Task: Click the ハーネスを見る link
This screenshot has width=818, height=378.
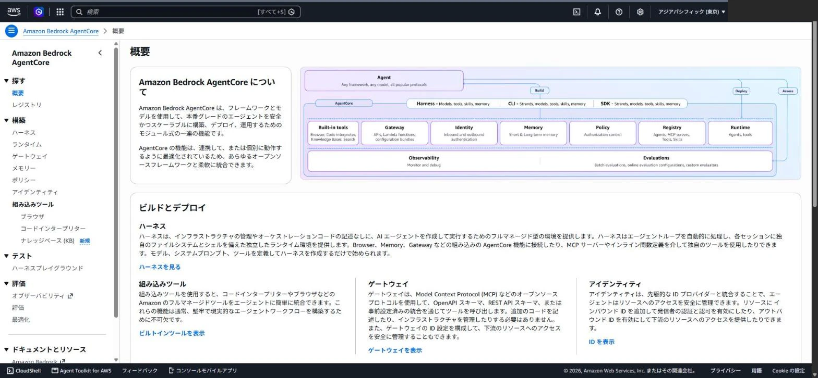Action: [x=160, y=267]
